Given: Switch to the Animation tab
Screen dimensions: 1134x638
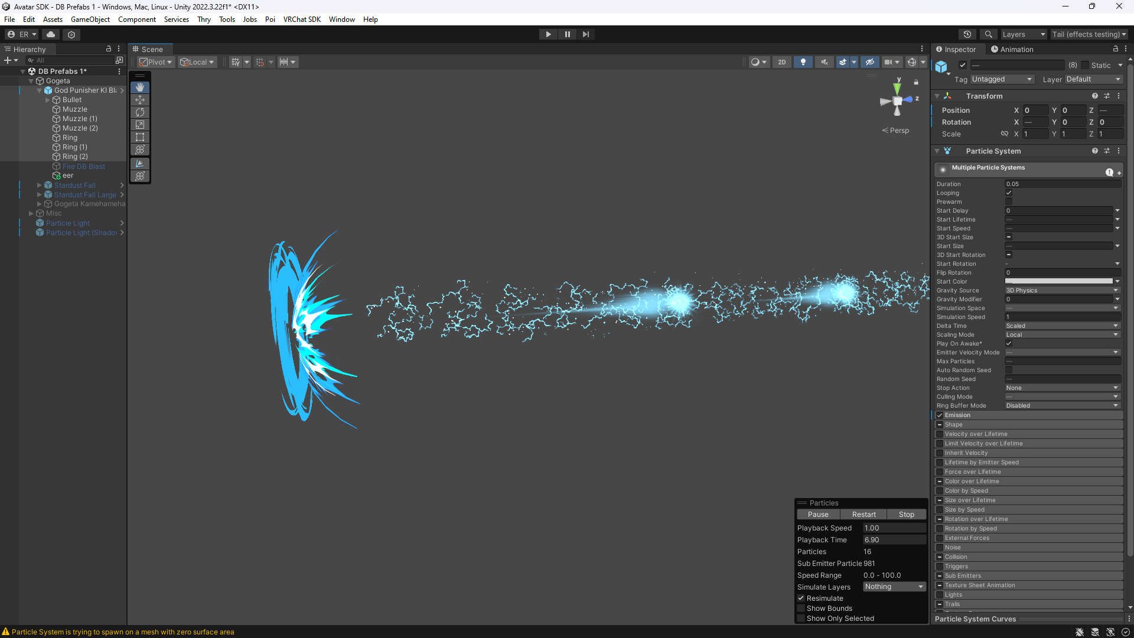Looking at the screenshot, I should pyautogui.click(x=1012, y=50).
